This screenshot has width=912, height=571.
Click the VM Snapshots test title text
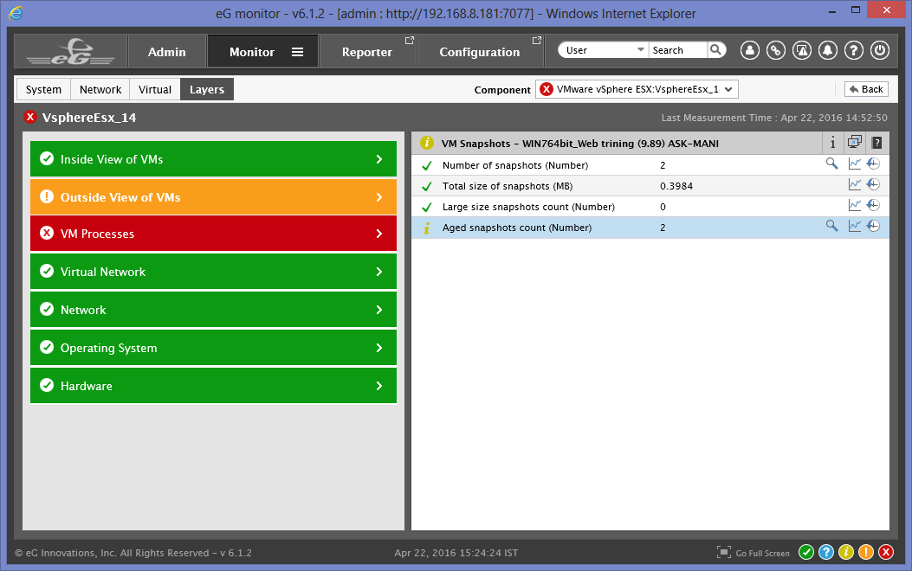(580, 144)
